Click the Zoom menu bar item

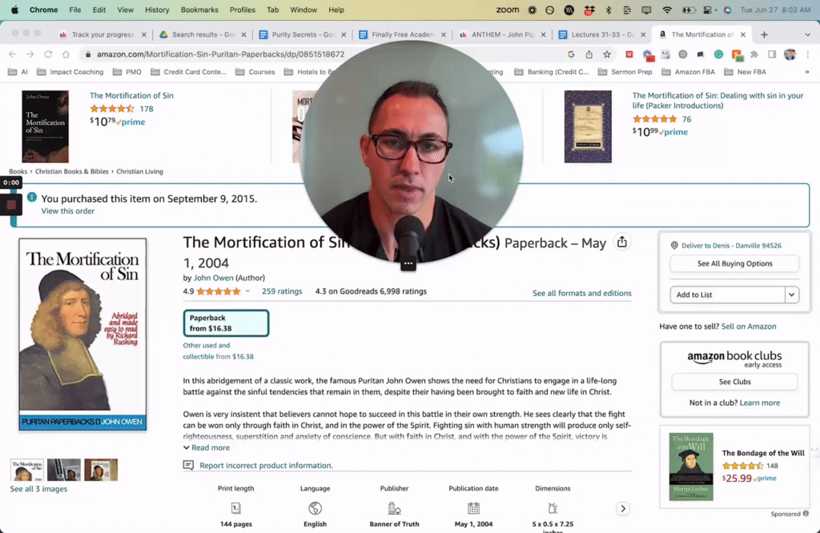pyautogui.click(x=507, y=10)
